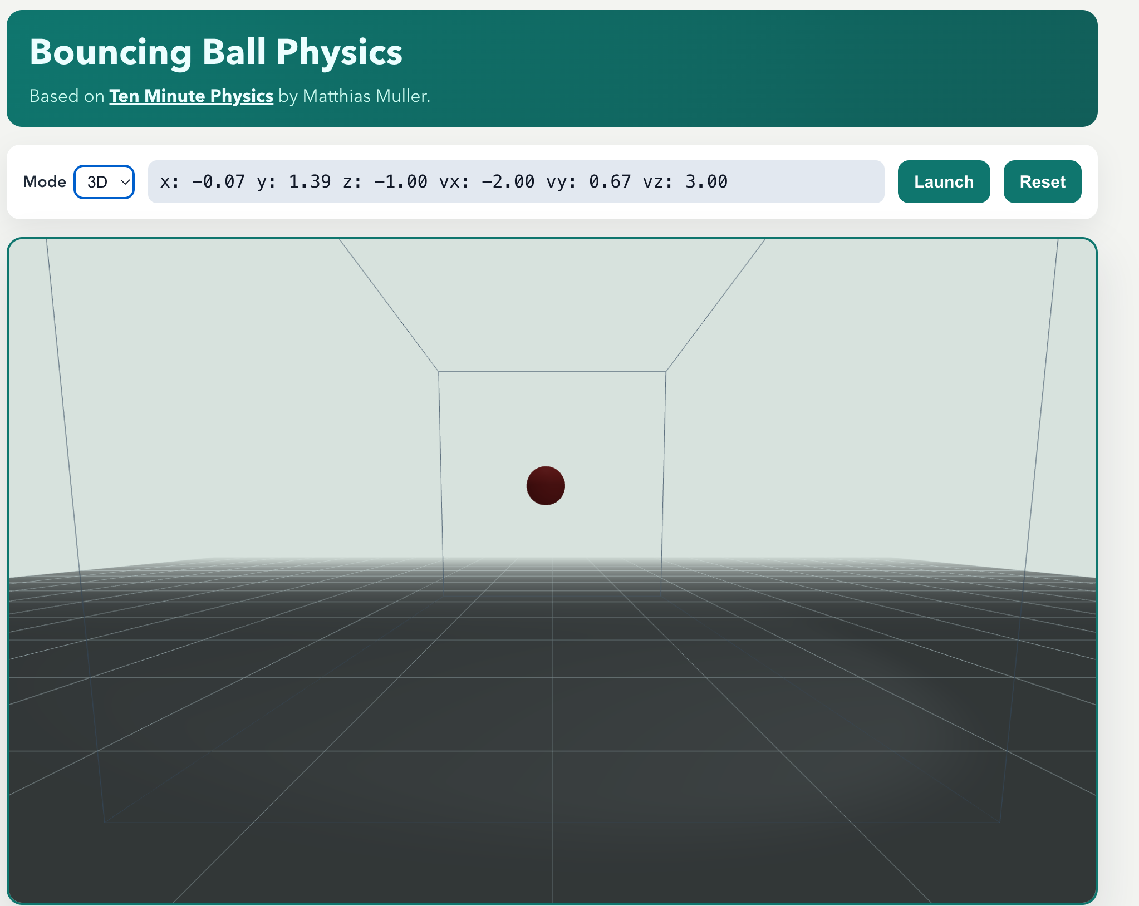
Task: Click the Mode label
Action: (x=45, y=182)
